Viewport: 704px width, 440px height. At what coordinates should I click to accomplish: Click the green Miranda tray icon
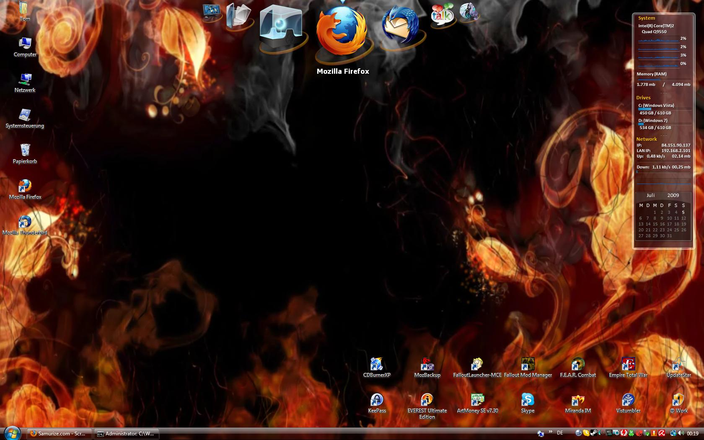631,433
